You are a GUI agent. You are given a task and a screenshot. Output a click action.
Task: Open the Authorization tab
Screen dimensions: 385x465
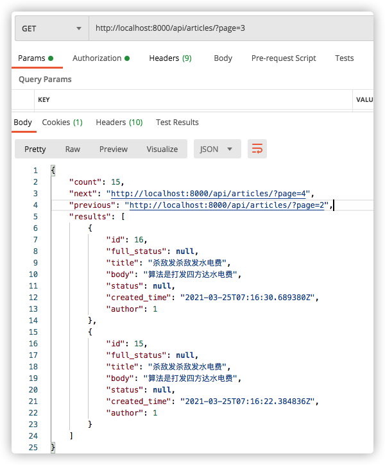tap(101, 58)
